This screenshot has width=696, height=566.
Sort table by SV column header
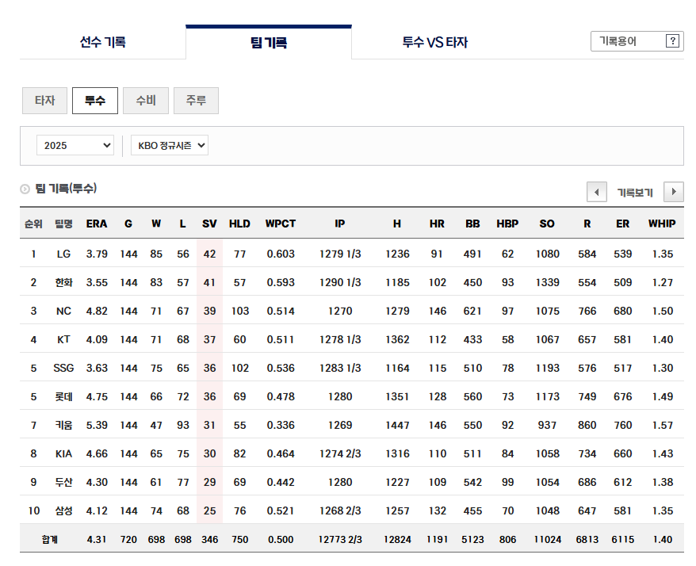[209, 224]
